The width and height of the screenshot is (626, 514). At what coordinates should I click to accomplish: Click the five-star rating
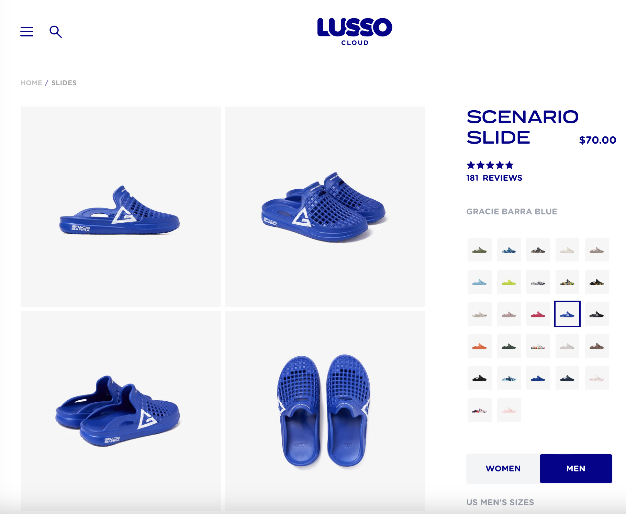click(x=490, y=165)
